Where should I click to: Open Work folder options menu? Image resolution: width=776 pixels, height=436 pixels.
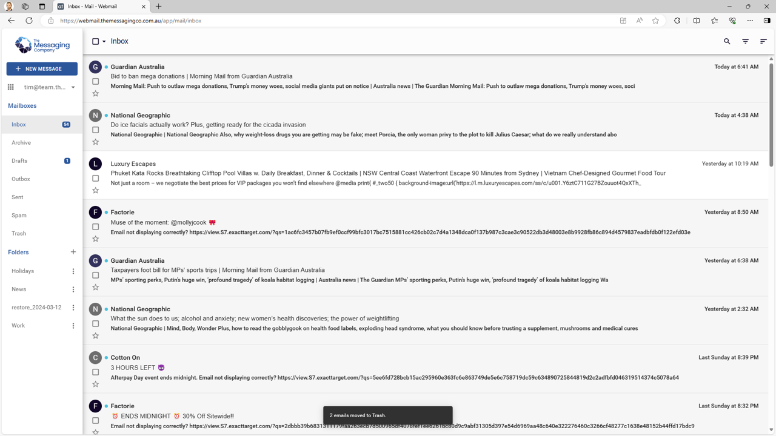[73, 326]
